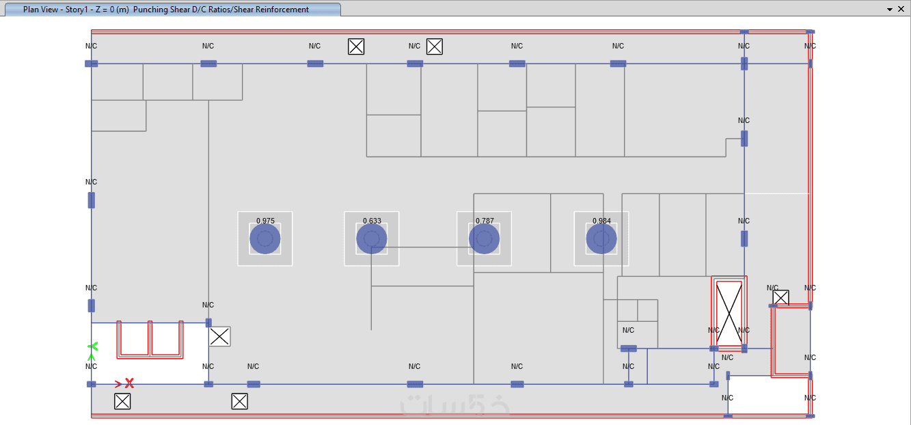Select the red X origin axis marker

(x=128, y=383)
